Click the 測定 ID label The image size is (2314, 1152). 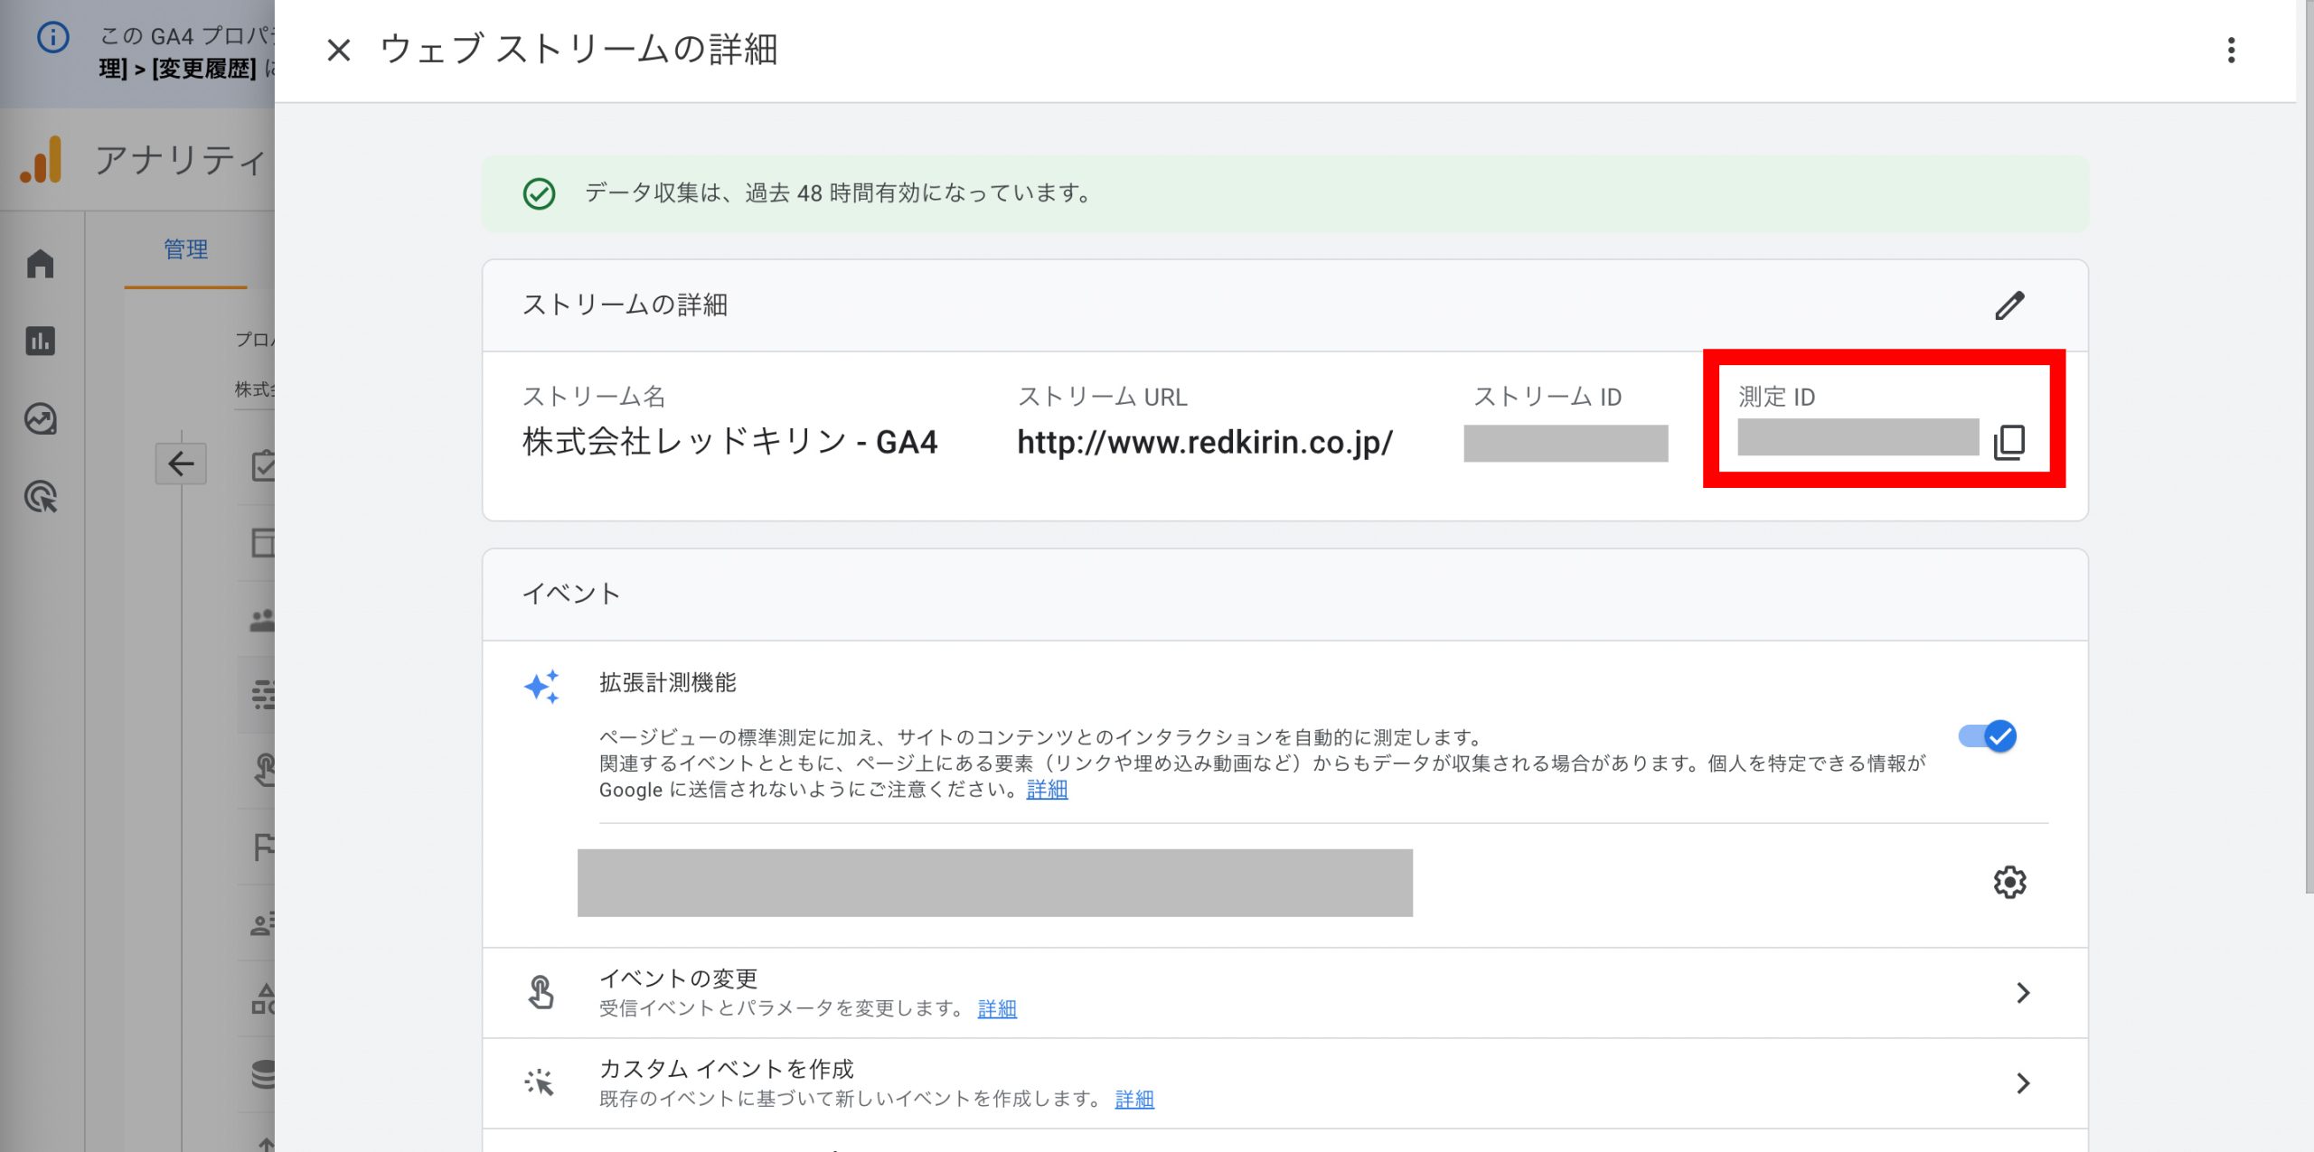pos(1776,397)
